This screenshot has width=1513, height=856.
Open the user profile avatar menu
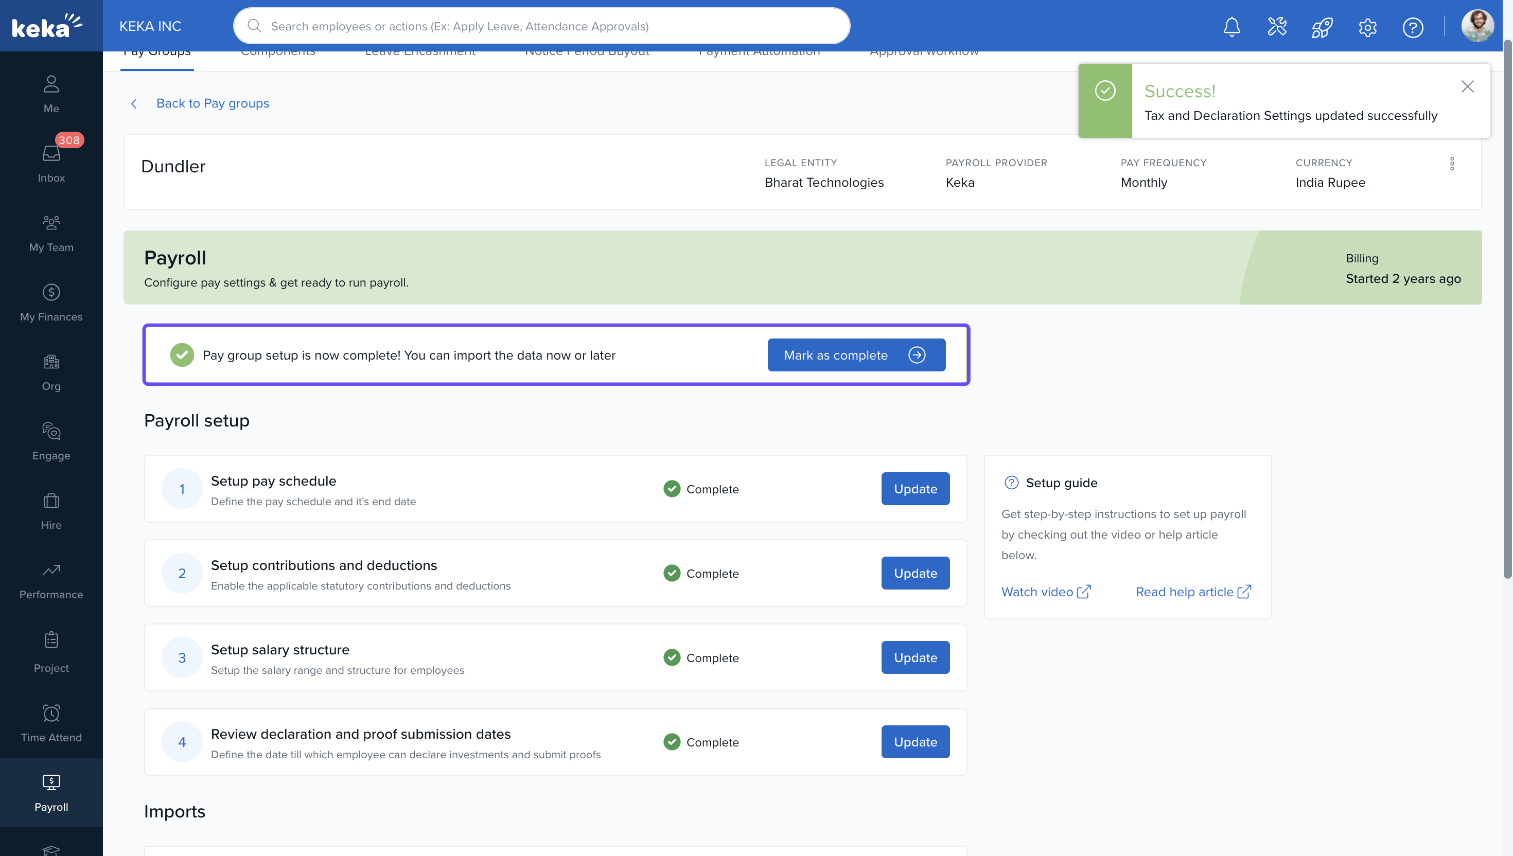[1476, 26]
